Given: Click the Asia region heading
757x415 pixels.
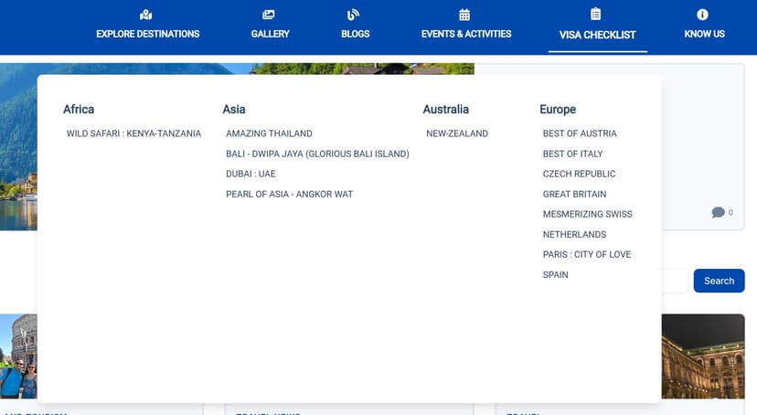Looking at the screenshot, I should pyautogui.click(x=234, y=110).
